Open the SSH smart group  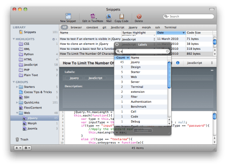click(x=26, y=97)
